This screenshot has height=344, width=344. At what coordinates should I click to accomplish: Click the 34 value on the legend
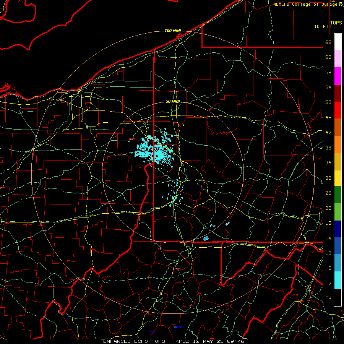(x=328, y=162)
